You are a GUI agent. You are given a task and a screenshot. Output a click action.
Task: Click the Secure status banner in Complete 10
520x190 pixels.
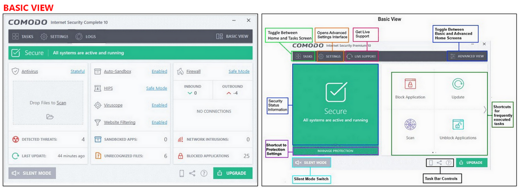(x=130, y=53)
